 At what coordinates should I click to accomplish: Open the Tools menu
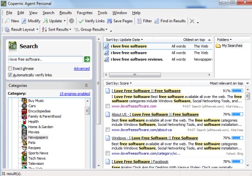tap(102, 13)
